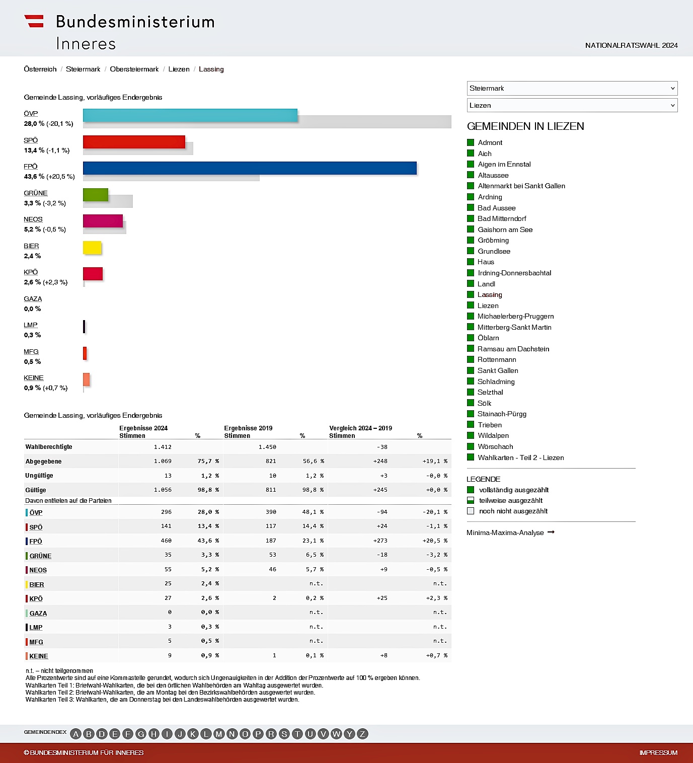This screenshot has height=763, width=693.
Task: Select letter L in the Gemeindeindex
Action: [206, 734]
